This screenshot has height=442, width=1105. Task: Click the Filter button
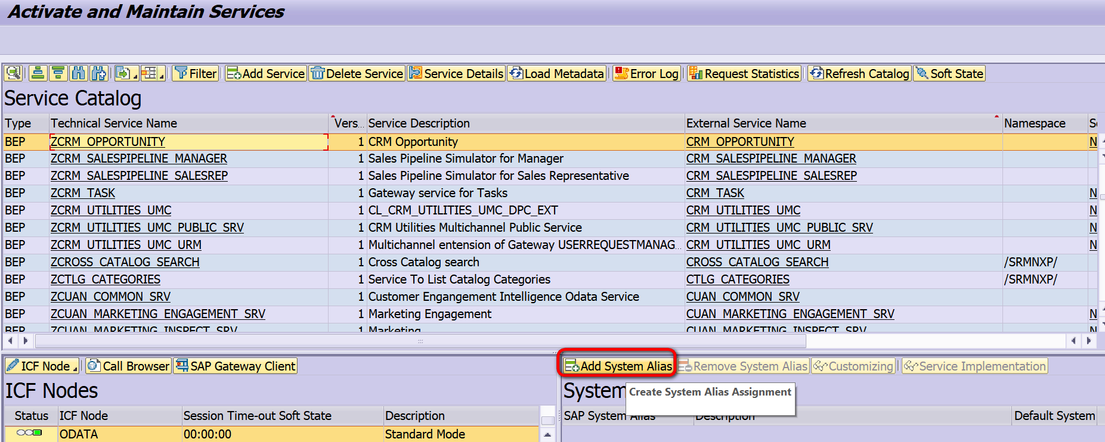tap(196, 73)
